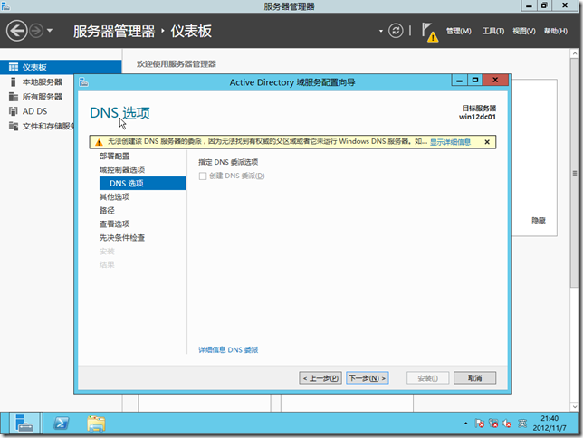Maximize the Active Directory wizard window
The image size is (583, 438).
(475, 80)
